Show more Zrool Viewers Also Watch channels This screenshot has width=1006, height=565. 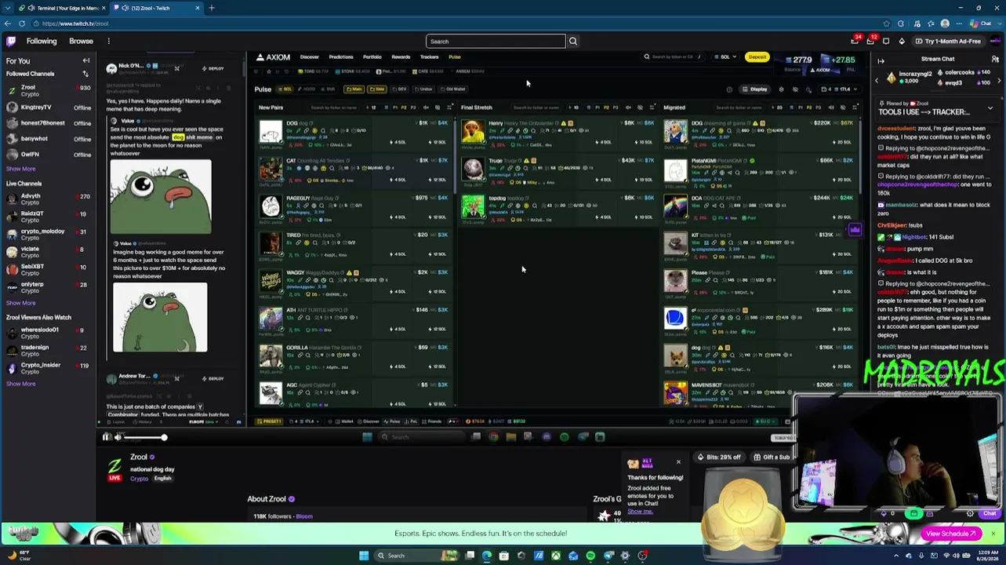(21, 384)
